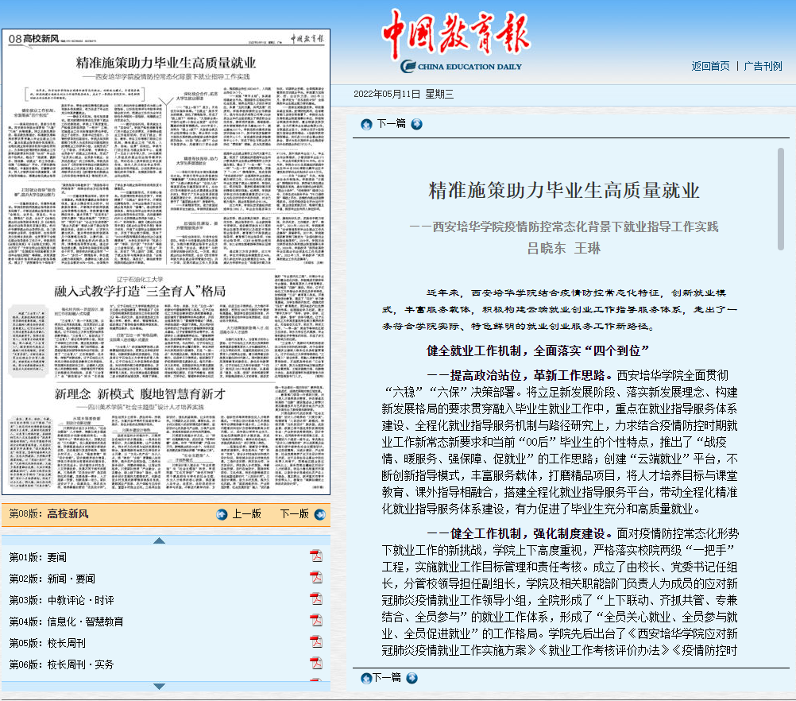Collapse page list with up triangle
Image resolution: width=796 pixels, height=701 pixels.
click(160, 540)
